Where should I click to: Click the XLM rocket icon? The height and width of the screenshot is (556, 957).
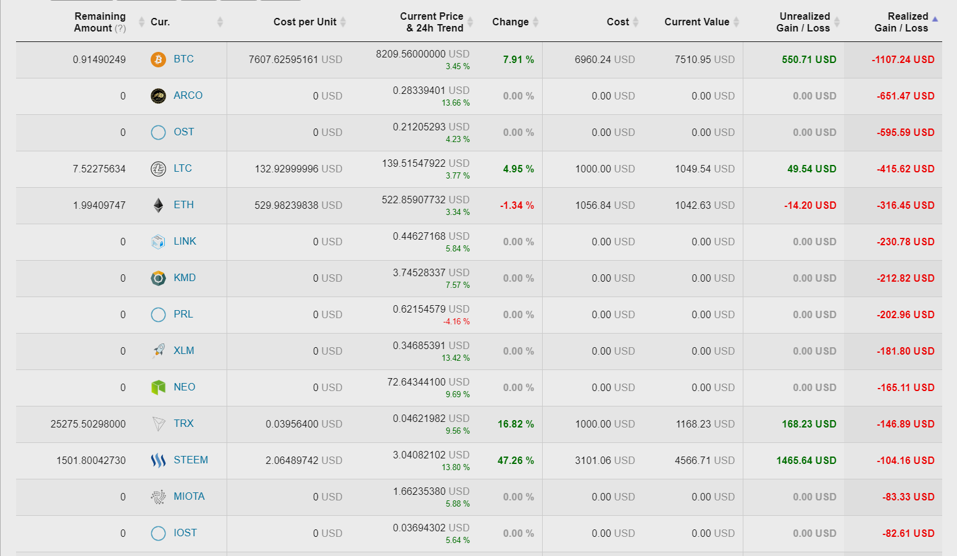(x=158, y=351)
